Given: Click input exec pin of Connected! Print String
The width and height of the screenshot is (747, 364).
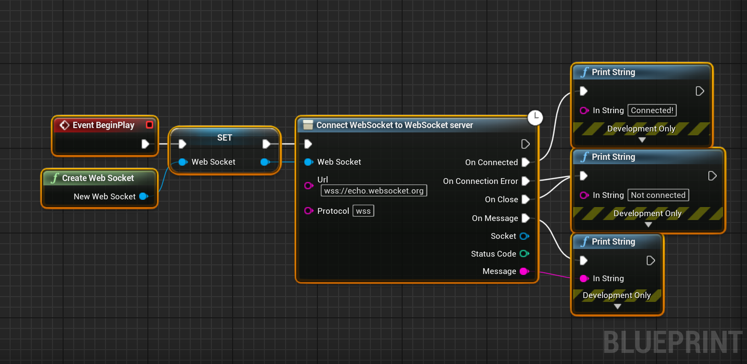Looking at the screenshot, I should [583, 91].
